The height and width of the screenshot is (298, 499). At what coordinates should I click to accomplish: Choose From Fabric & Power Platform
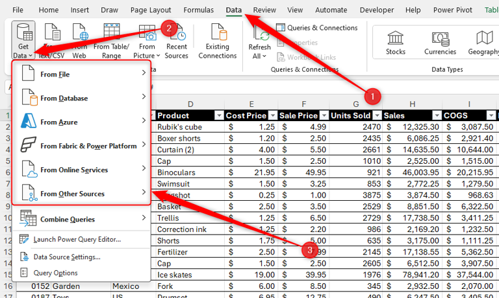pos(81,146)
